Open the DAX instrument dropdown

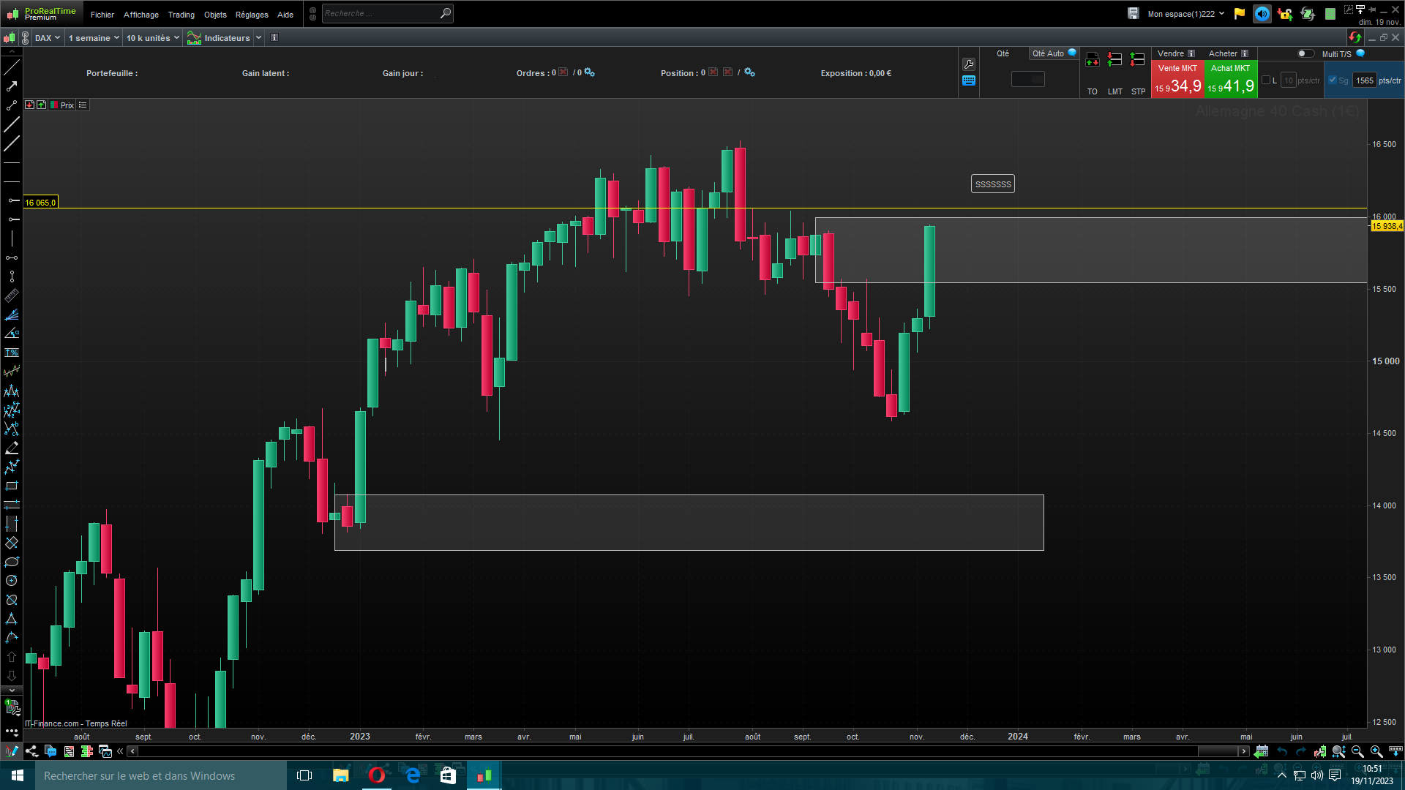click(48, 38)
